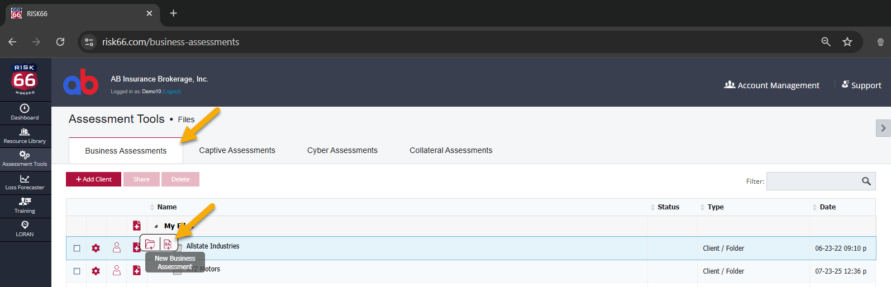This screenshot has height=287, width=891.
Task: Click the Share button
Action: tap(141, 179)
